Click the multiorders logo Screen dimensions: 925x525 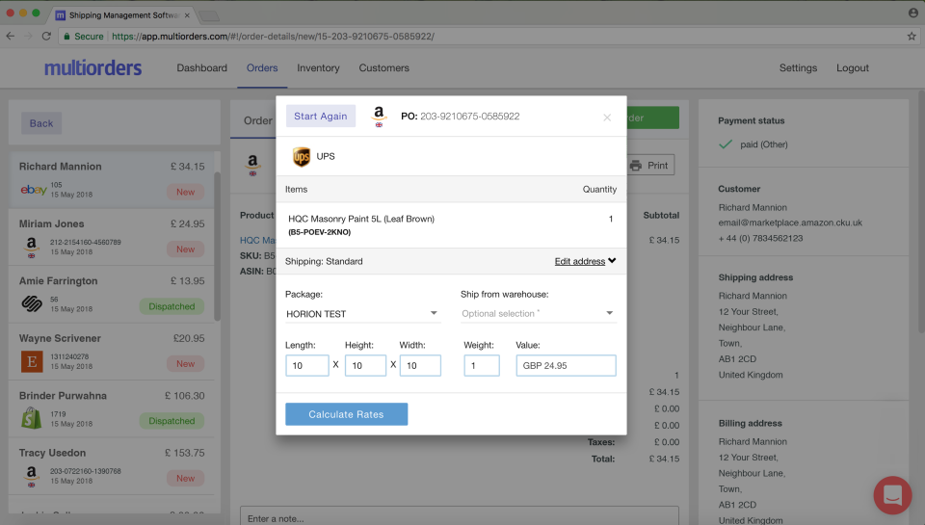92,67
